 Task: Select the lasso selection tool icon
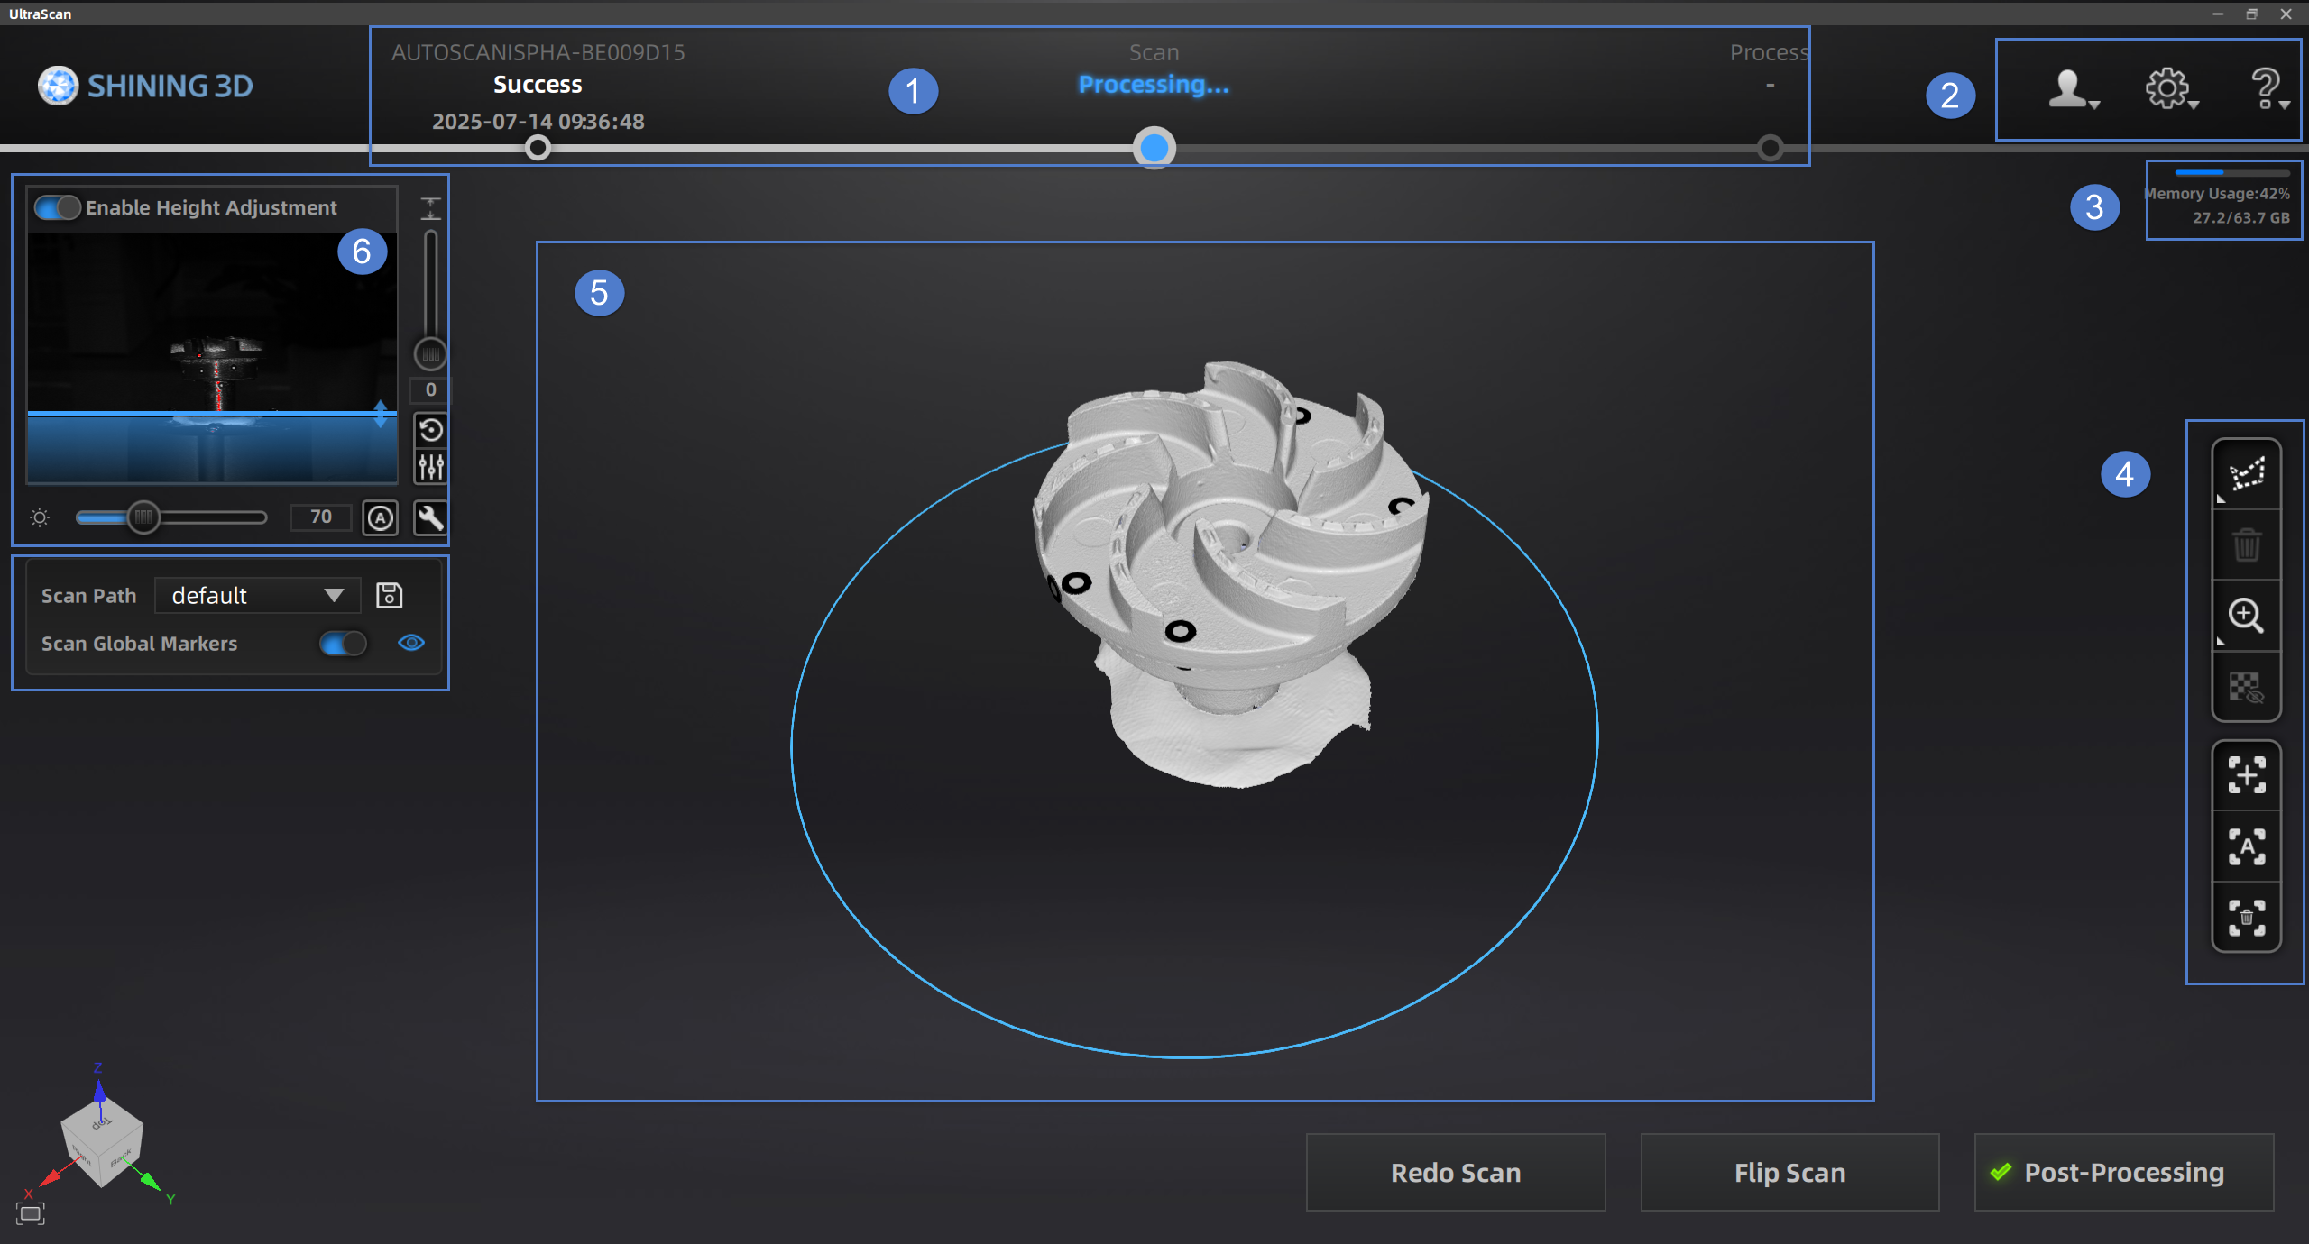[2246, 474]
